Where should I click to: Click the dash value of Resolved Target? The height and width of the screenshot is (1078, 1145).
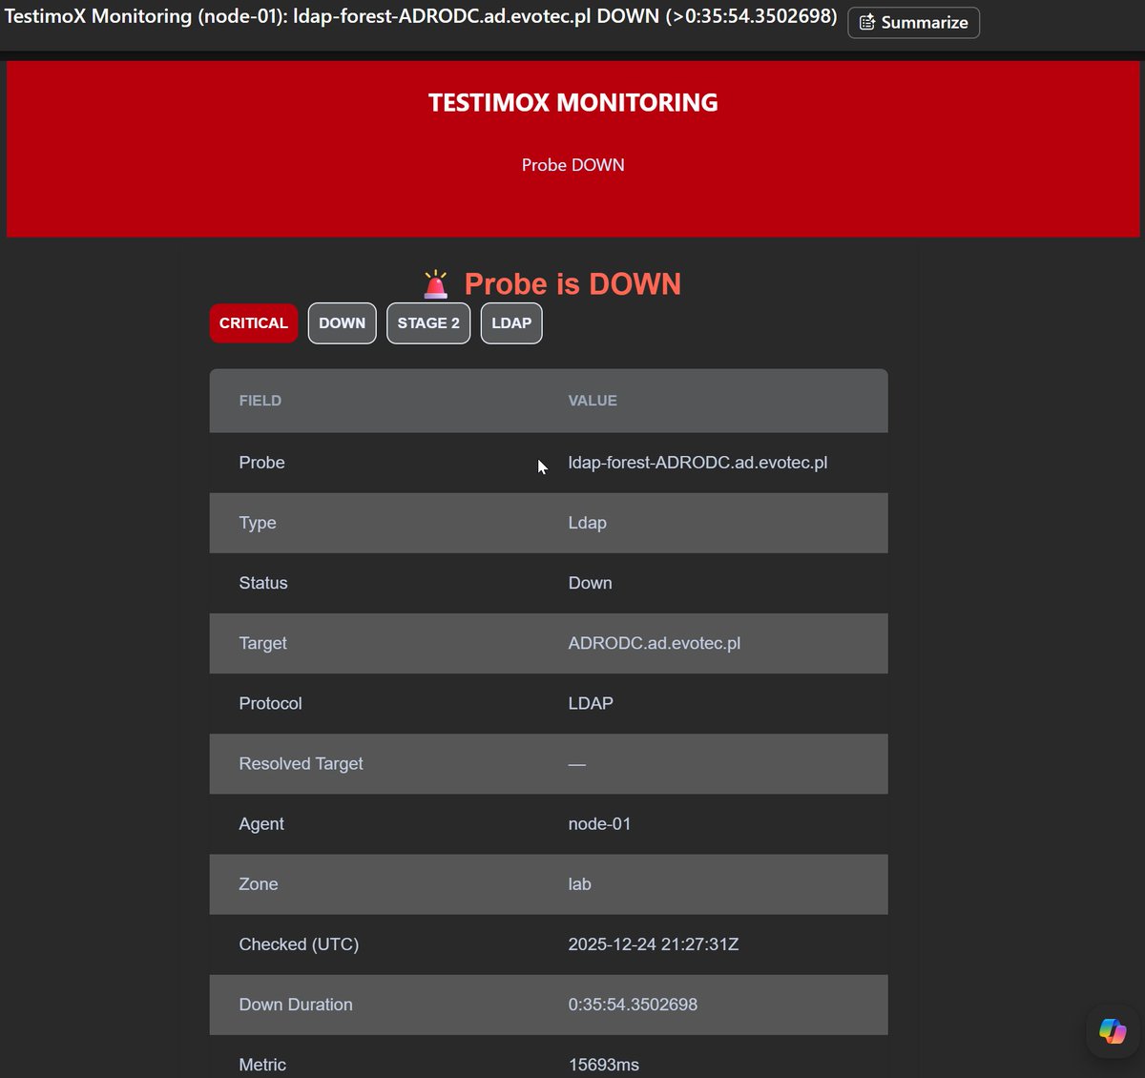(577, 764)
